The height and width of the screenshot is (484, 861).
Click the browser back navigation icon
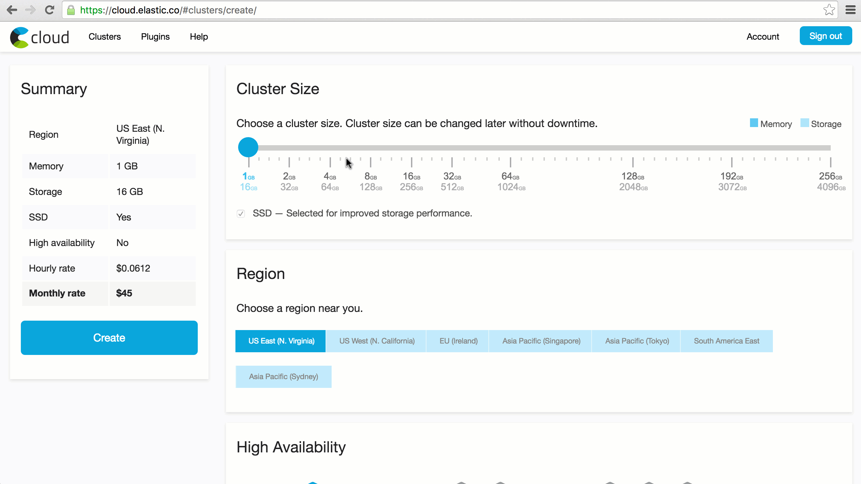[12, 10]
